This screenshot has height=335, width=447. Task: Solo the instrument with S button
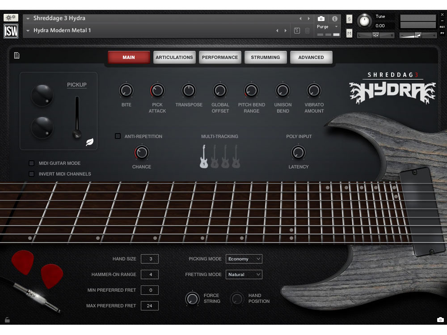[349, 19]
